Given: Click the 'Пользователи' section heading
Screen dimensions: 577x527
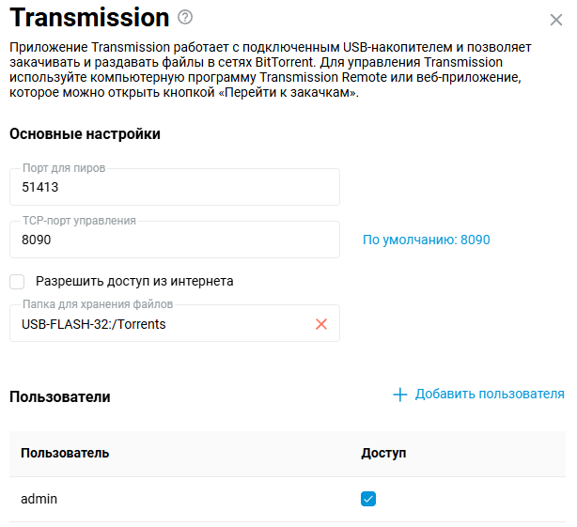Looking at the screenshot, I should click(60, 396).
